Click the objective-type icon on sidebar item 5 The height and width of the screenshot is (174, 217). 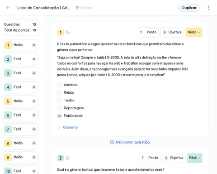[34, 101]
